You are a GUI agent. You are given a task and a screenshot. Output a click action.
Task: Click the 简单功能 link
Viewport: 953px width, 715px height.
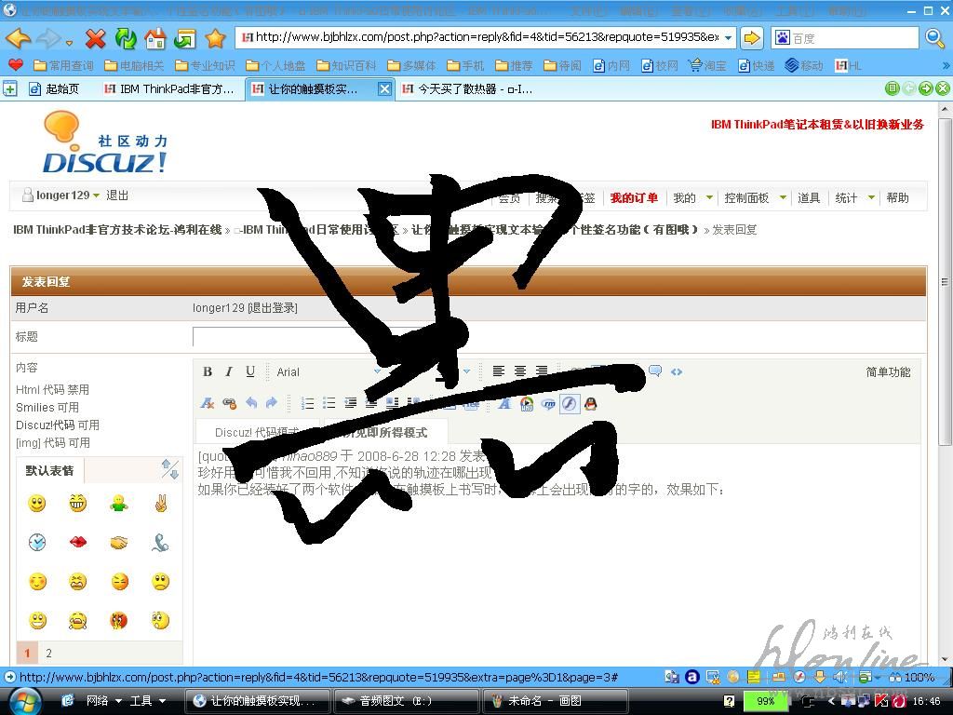(x=888, y=371)
